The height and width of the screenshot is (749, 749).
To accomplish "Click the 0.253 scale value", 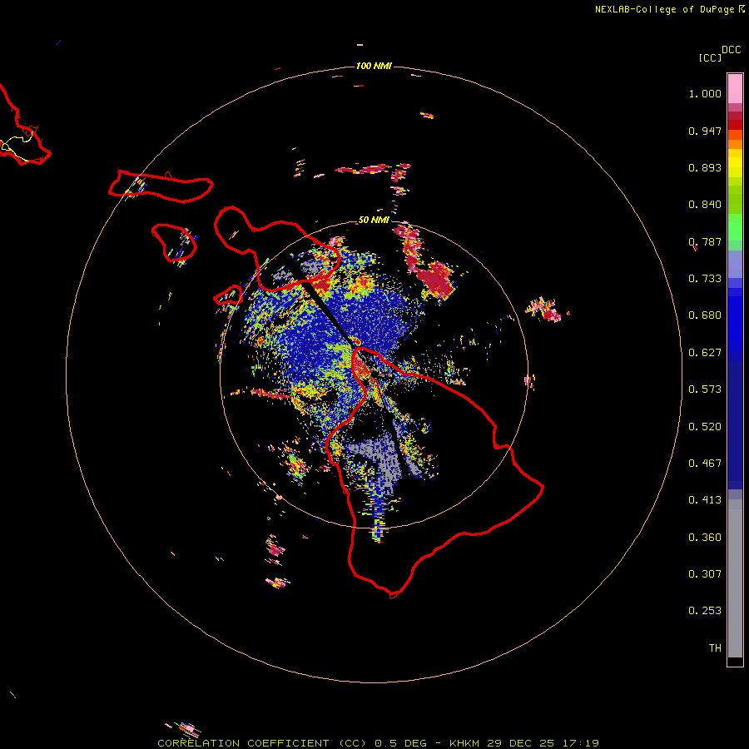I will click(705, 611).
